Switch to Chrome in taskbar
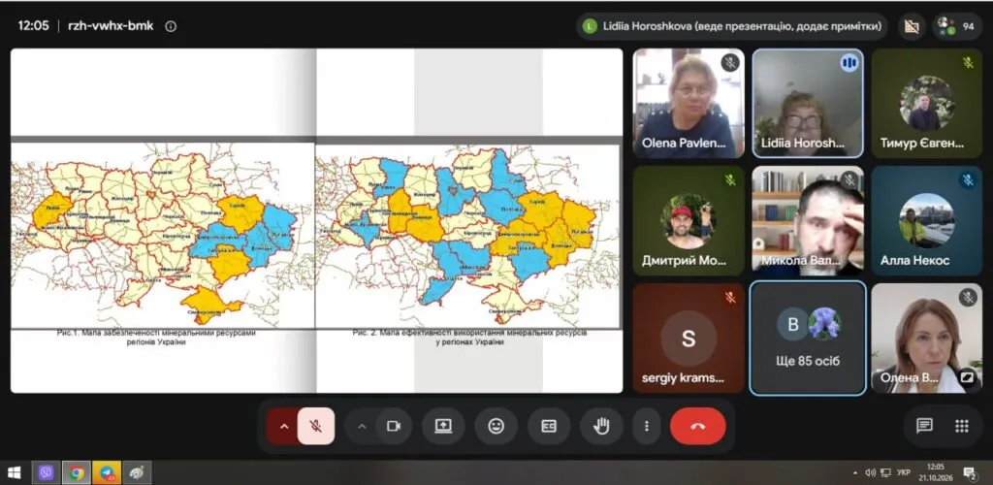 pos(77,473)
